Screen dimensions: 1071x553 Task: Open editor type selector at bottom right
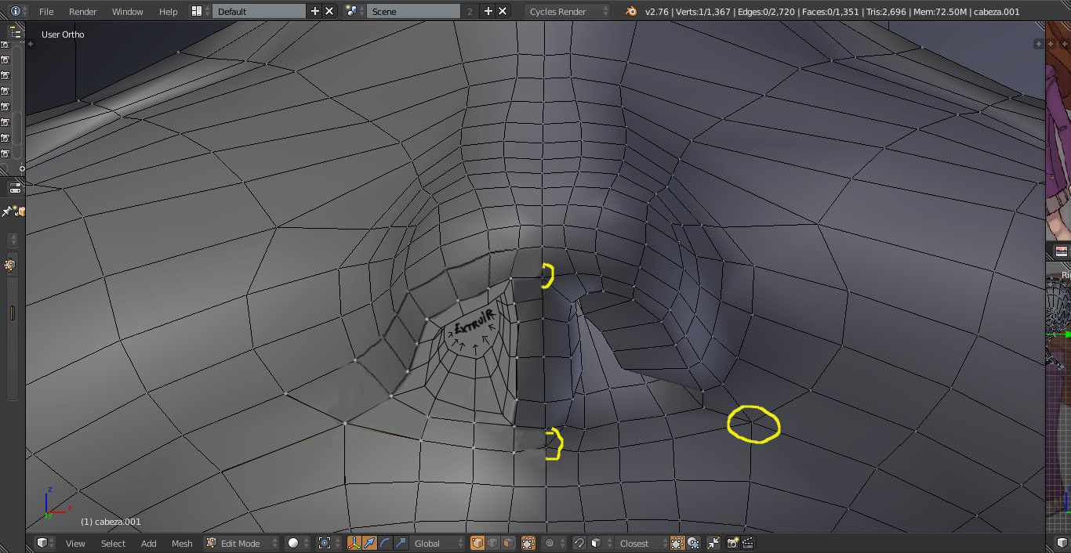1062,543
